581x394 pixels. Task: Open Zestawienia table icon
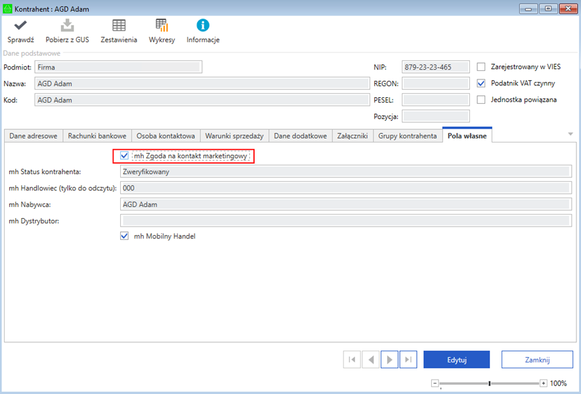click(x=119, y=26)
